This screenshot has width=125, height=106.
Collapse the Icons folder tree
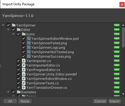[13, 34]
